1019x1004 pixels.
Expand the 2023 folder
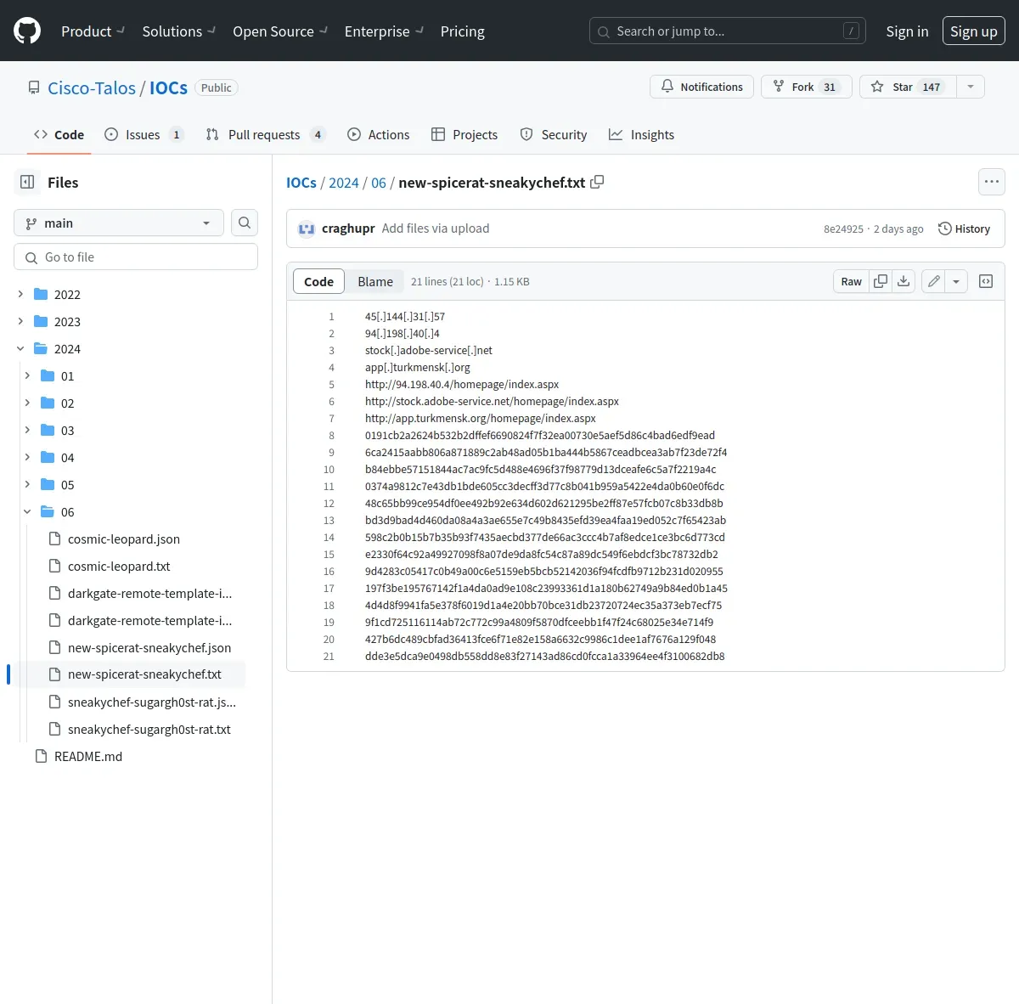[20, 321]
